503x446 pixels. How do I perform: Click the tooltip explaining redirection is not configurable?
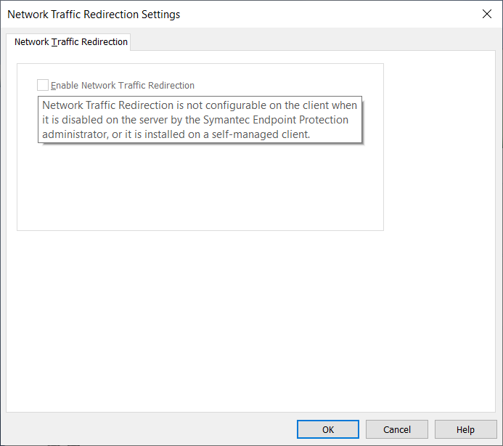coord(200,120)
